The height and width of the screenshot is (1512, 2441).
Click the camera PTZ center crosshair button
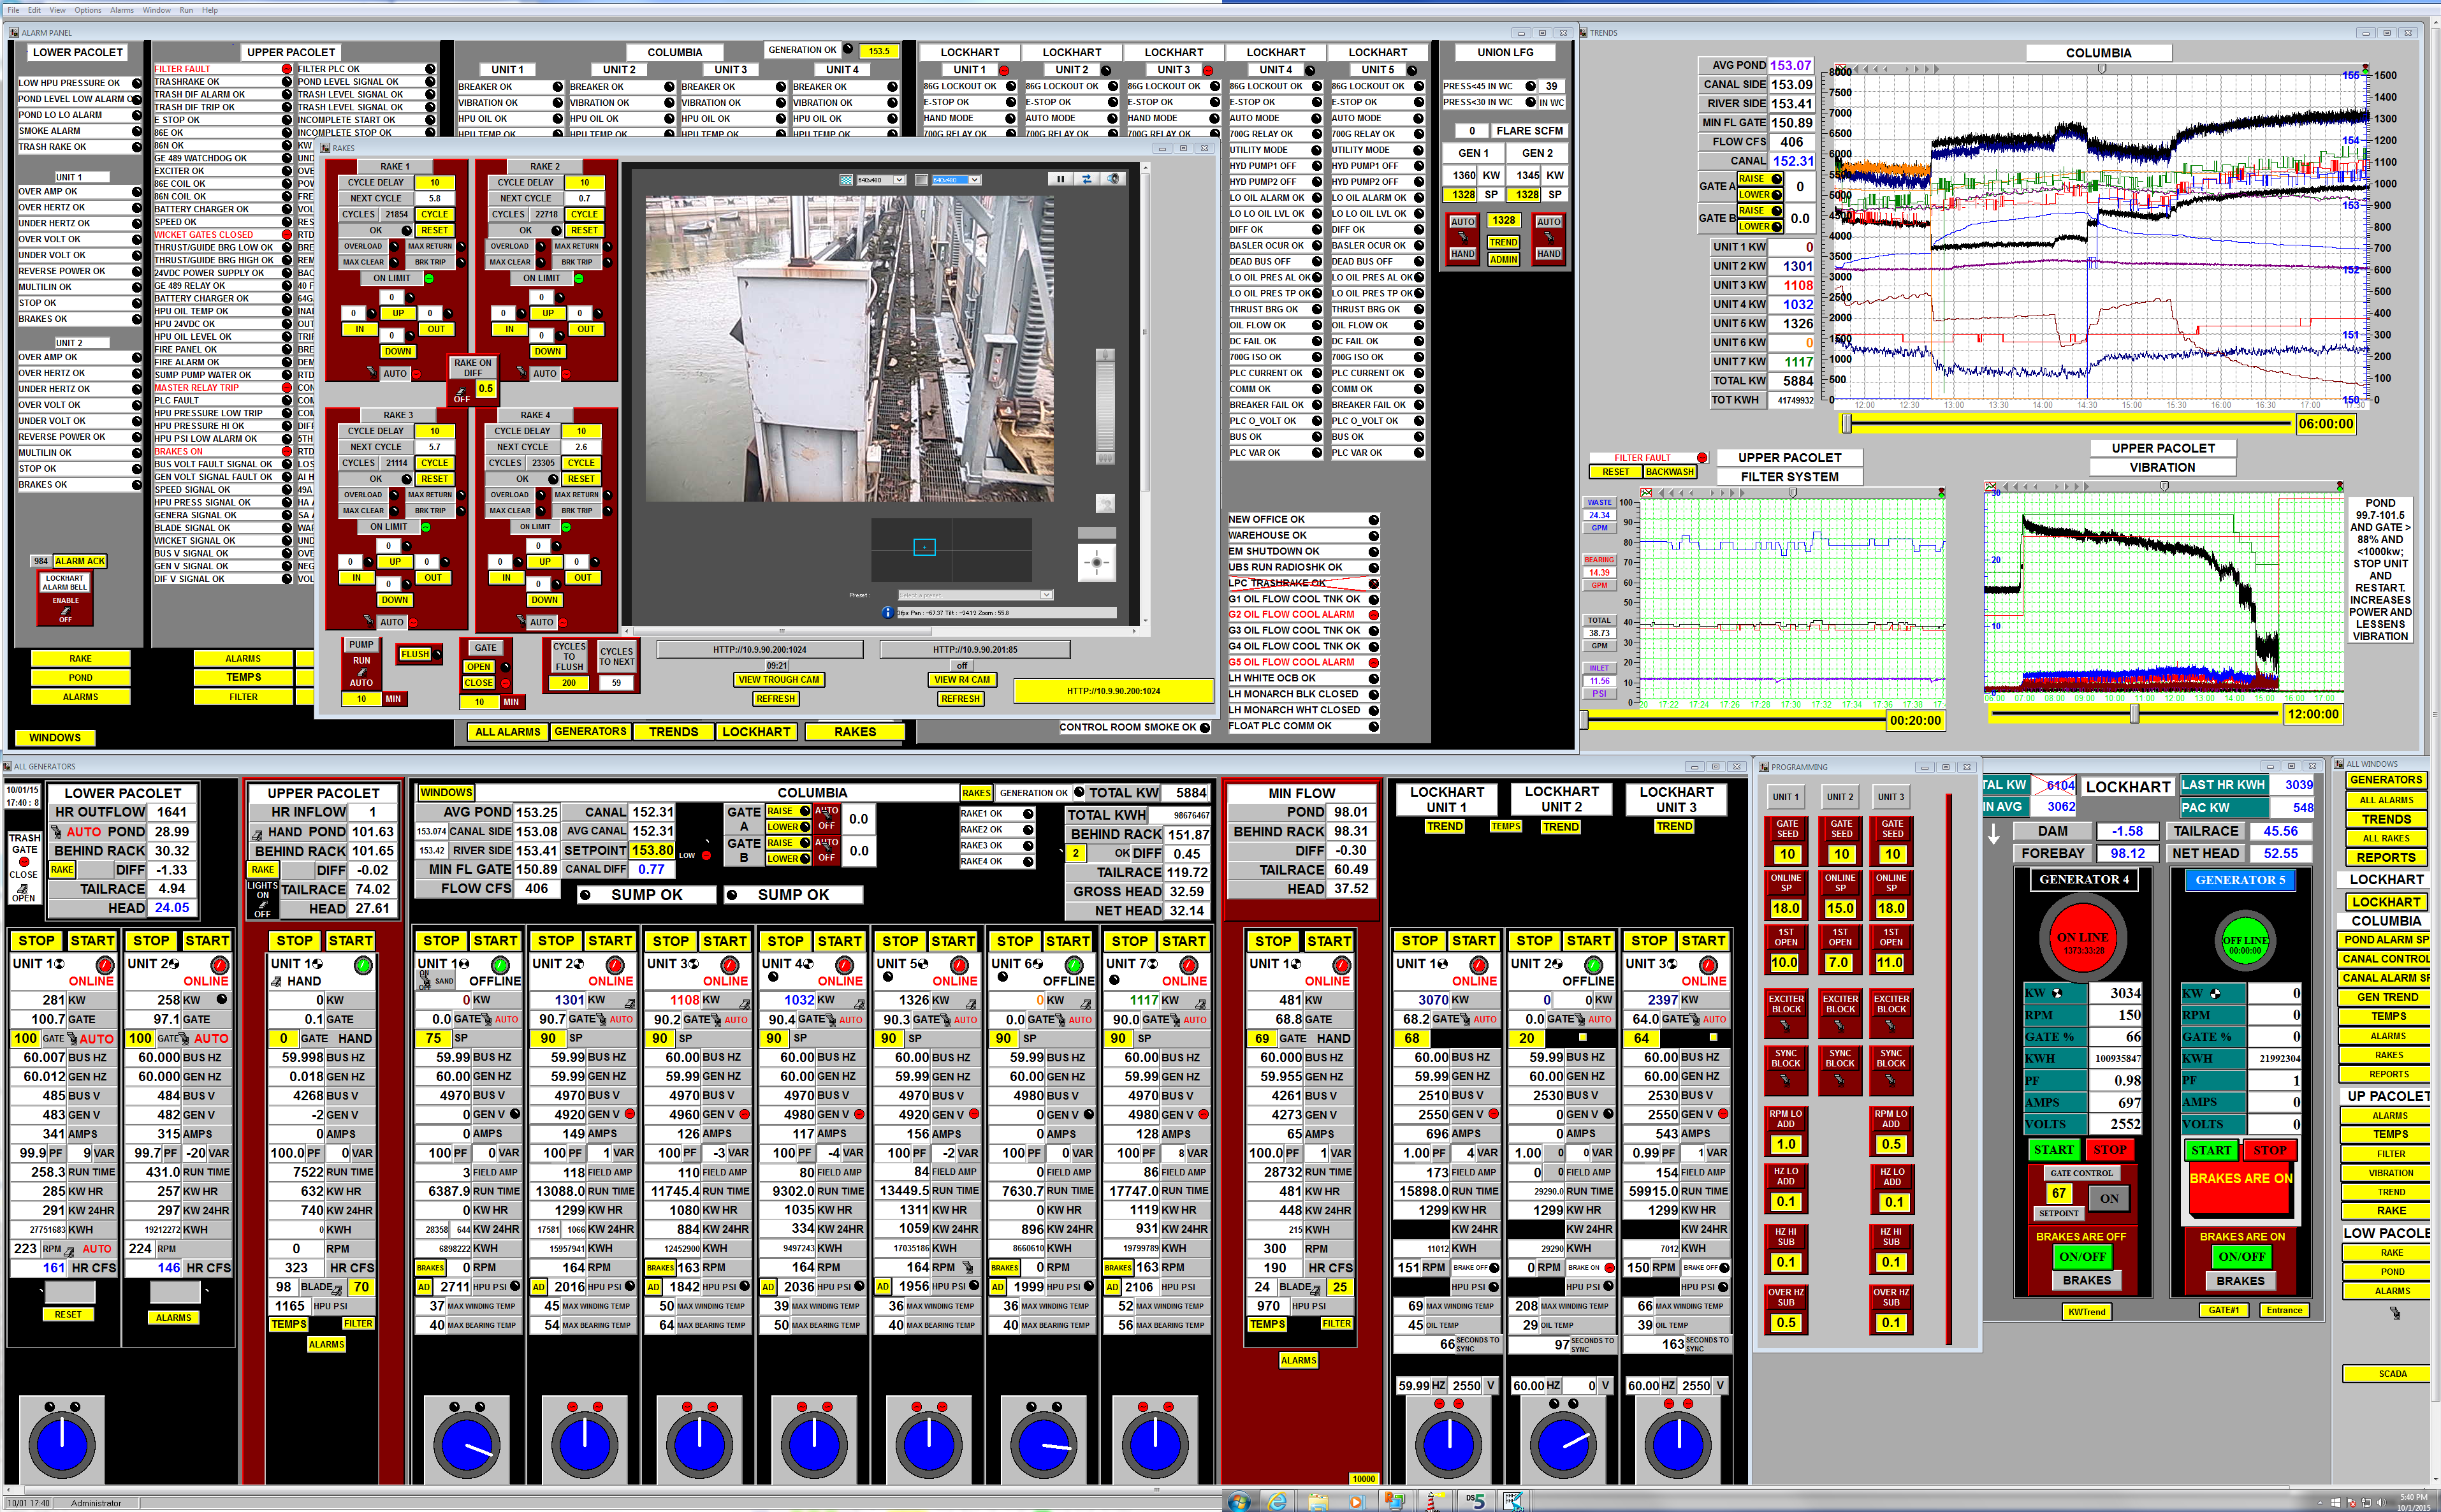(x=1097, y=562)
